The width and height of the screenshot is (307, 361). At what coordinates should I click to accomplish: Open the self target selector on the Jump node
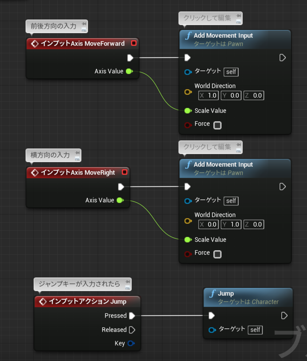click(255, 330)
